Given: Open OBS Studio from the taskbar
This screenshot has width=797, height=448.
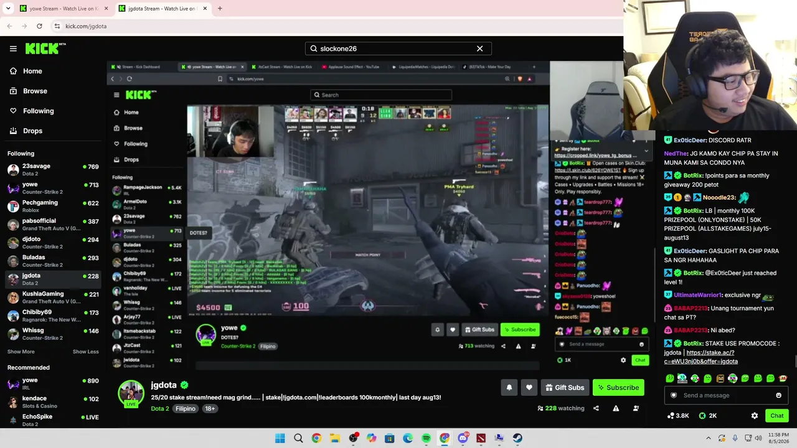Looking at the screenshot, I should coord(353,438).
